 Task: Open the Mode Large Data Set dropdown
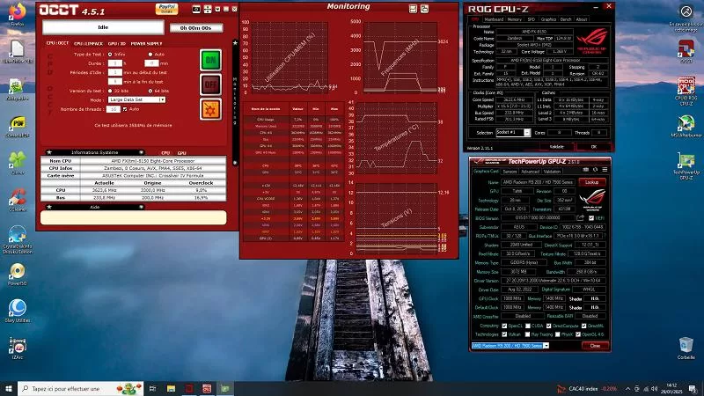136,99
